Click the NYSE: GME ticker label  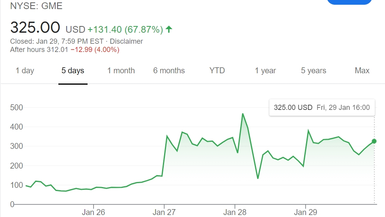click(36, 6)
